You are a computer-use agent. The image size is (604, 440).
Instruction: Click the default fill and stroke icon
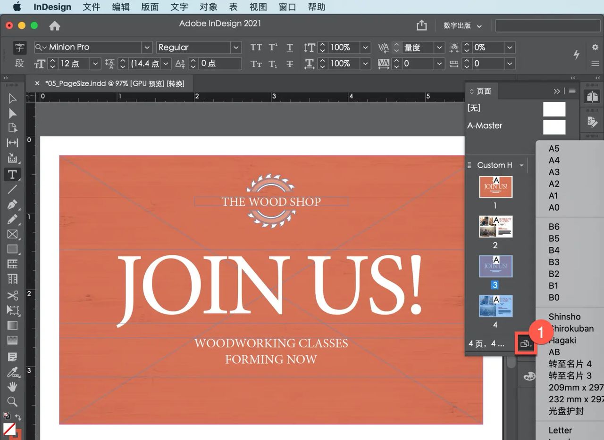coord(7,416)
